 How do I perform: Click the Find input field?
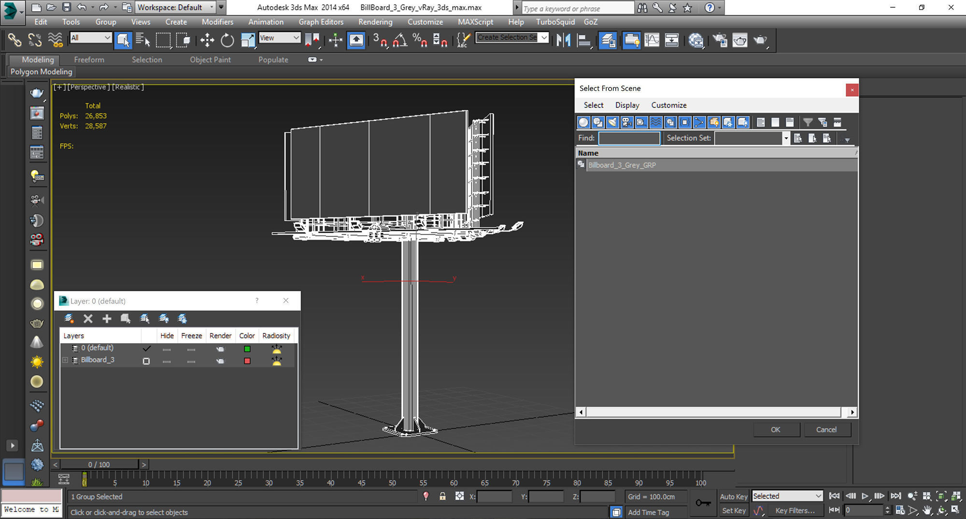pos(629,138)
